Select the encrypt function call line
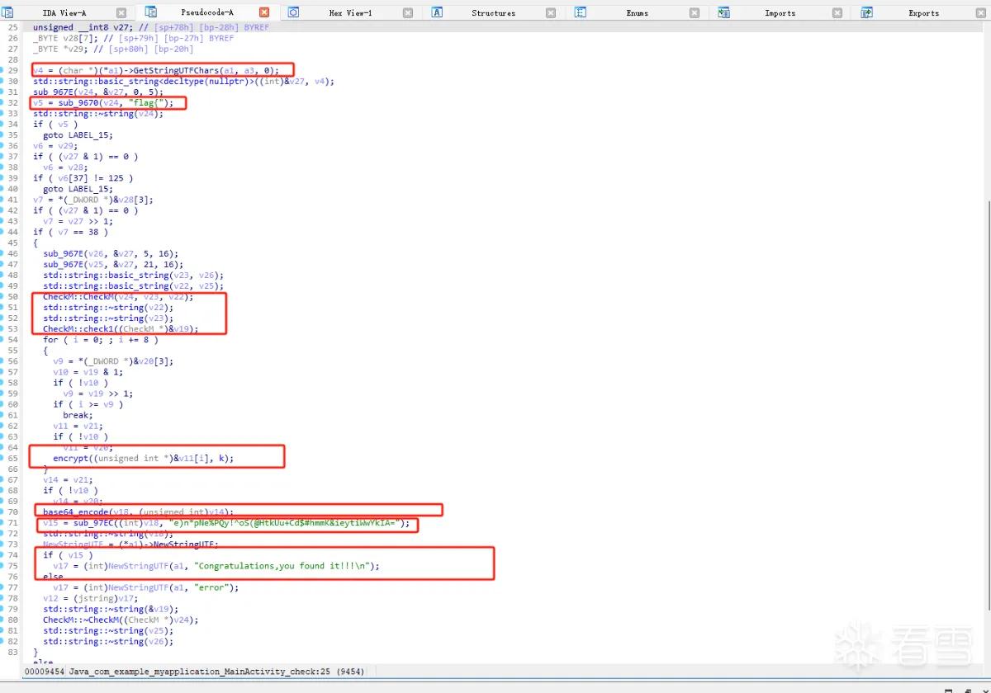Screen dimensions: 991x693 click(144, 458)
